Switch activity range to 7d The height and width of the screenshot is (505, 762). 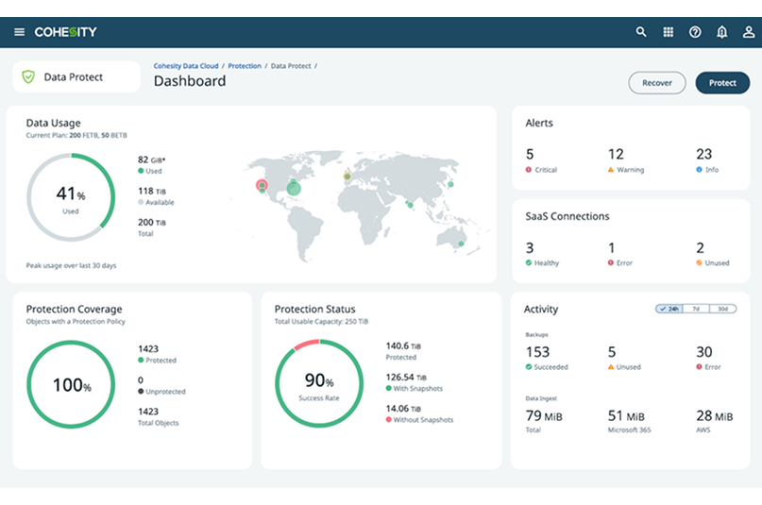[x=696, y=309]
